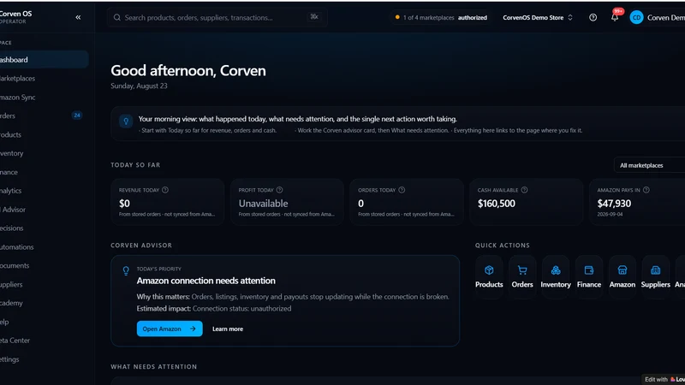Click the Cash Available $160,500 value
Viewport: 685px width, 385px height.
[497, 204]
